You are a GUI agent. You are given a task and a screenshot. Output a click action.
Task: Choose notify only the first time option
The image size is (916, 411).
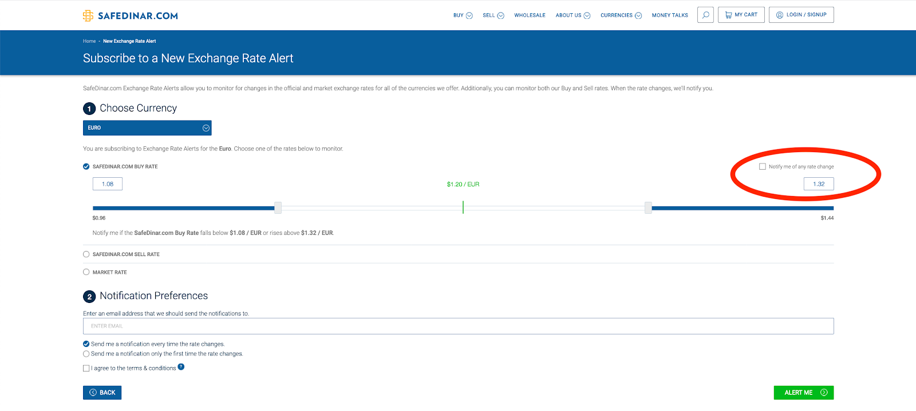click(86, 354)
